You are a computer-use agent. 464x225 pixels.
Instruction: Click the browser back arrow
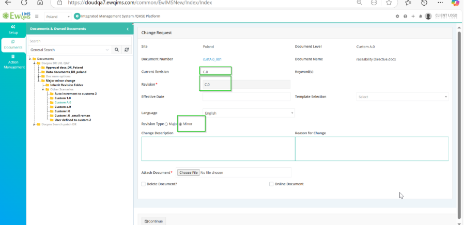8,3
